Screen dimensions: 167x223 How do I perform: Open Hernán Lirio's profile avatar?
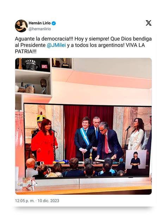tap(21, 26)
